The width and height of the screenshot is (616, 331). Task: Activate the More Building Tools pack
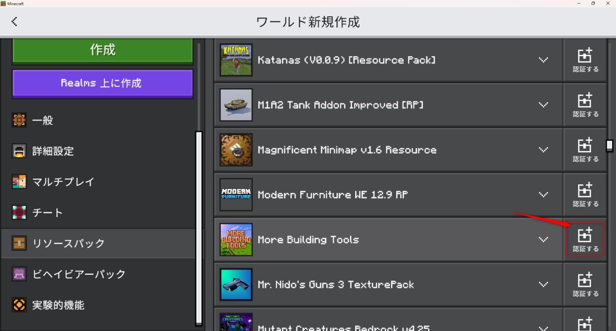point(585,240)
